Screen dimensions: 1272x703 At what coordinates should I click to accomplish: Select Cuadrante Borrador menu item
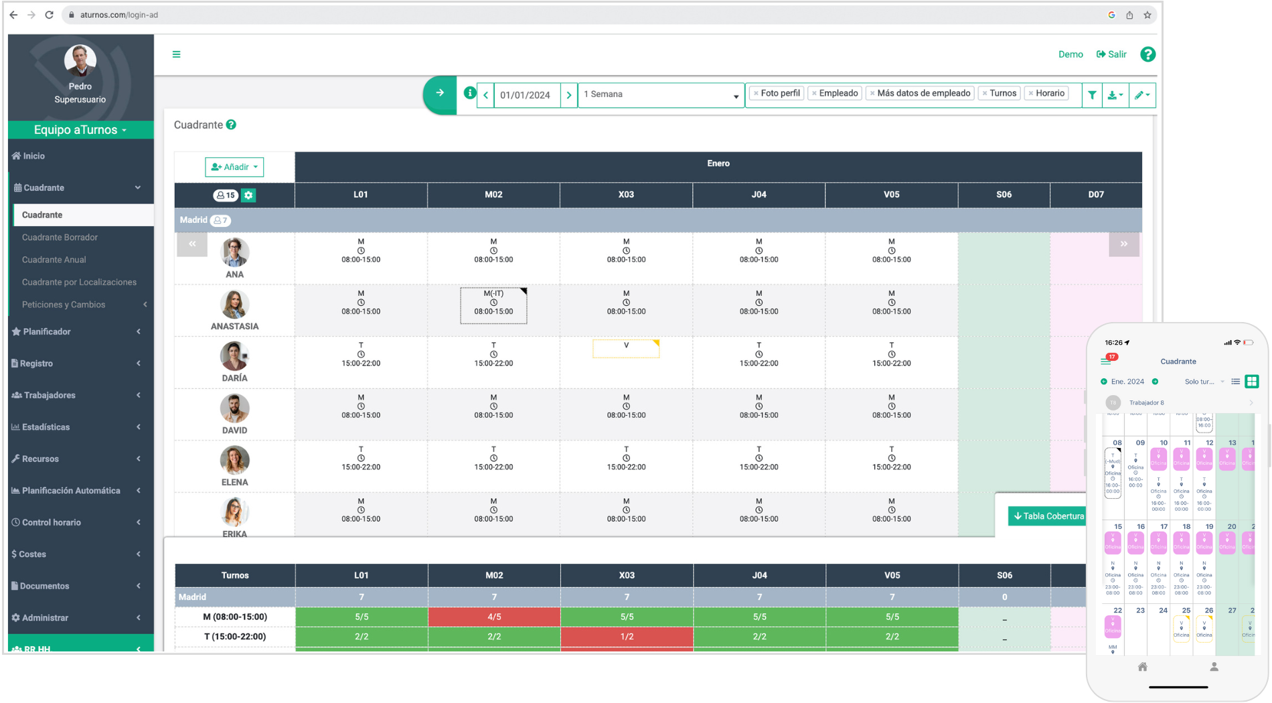point(60,237)
